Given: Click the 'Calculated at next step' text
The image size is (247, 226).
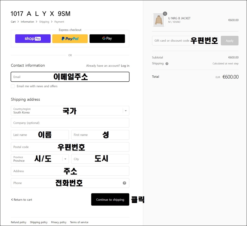Looking at the screenshot, I should pyautogui.click(x=225, y=63).
